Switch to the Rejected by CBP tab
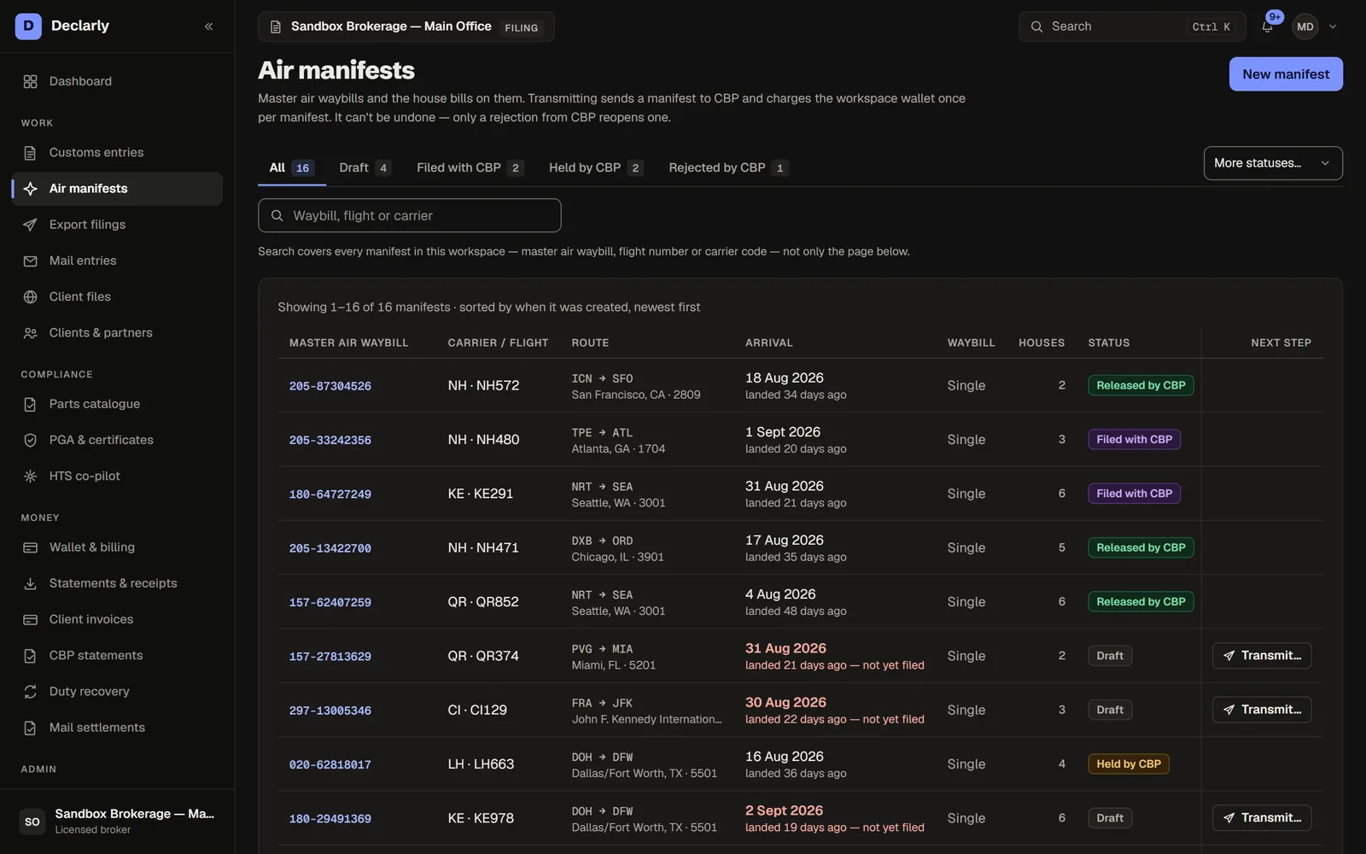Viewport: 1366px width, 854px height. pos(727,168)
